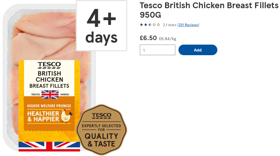
Task: Click the Union Jack between Trusted and Farmers
Action: [x=50, y=94]
